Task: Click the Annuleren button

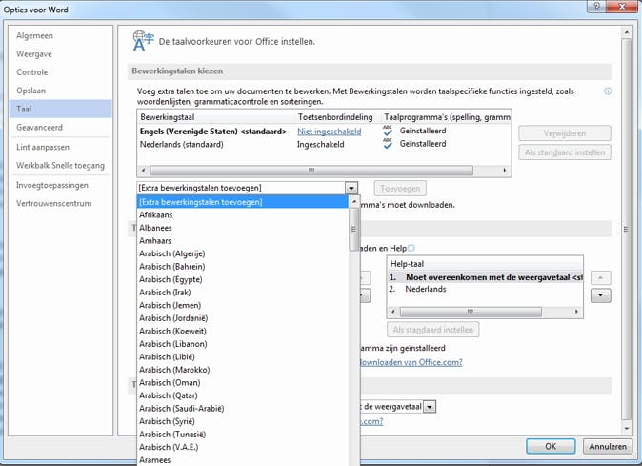Action: point(608,446)
